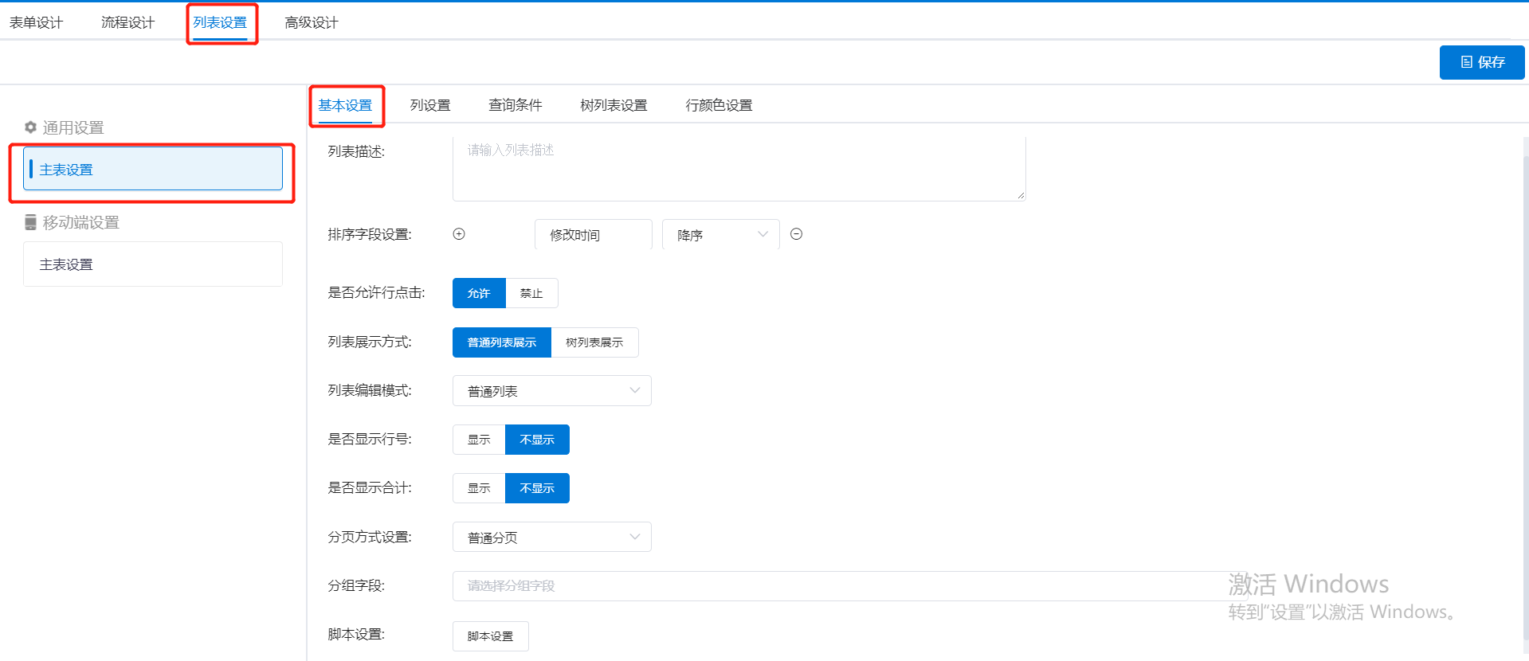This screenshot has width=1529, height=661.
Task: Open the 列表编辑模式 dropdown
Action: 552,391
